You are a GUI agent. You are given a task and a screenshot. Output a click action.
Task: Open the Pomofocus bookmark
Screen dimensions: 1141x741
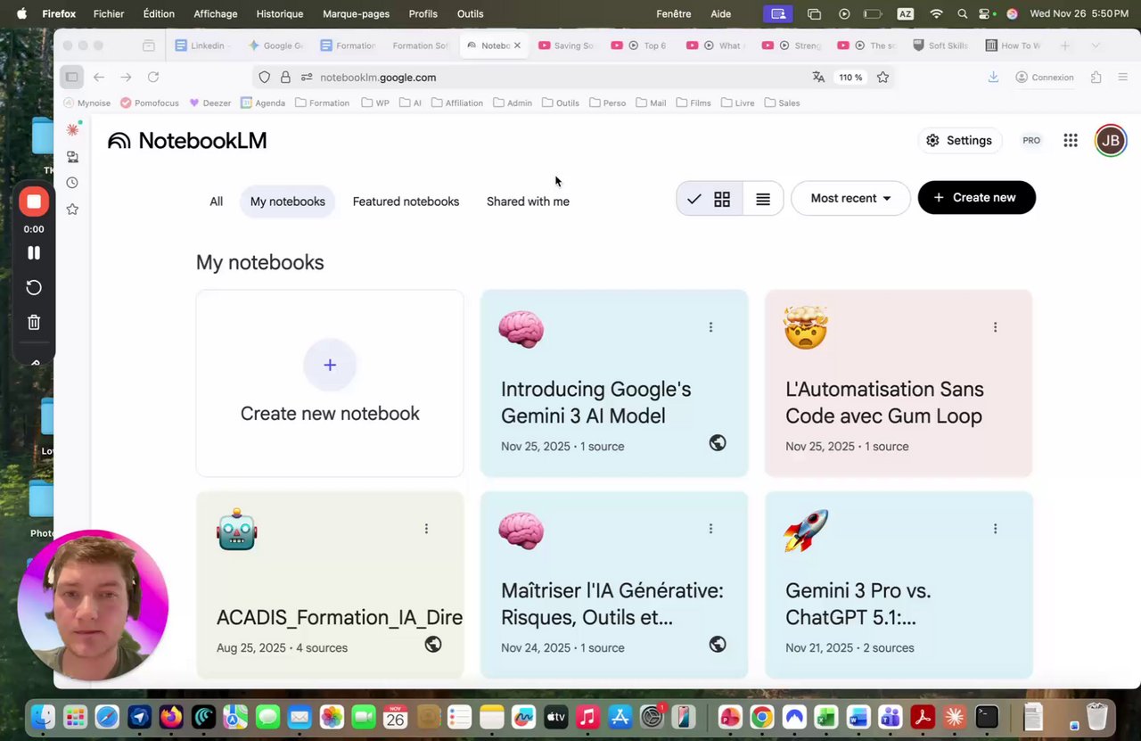tap(150, 103)
